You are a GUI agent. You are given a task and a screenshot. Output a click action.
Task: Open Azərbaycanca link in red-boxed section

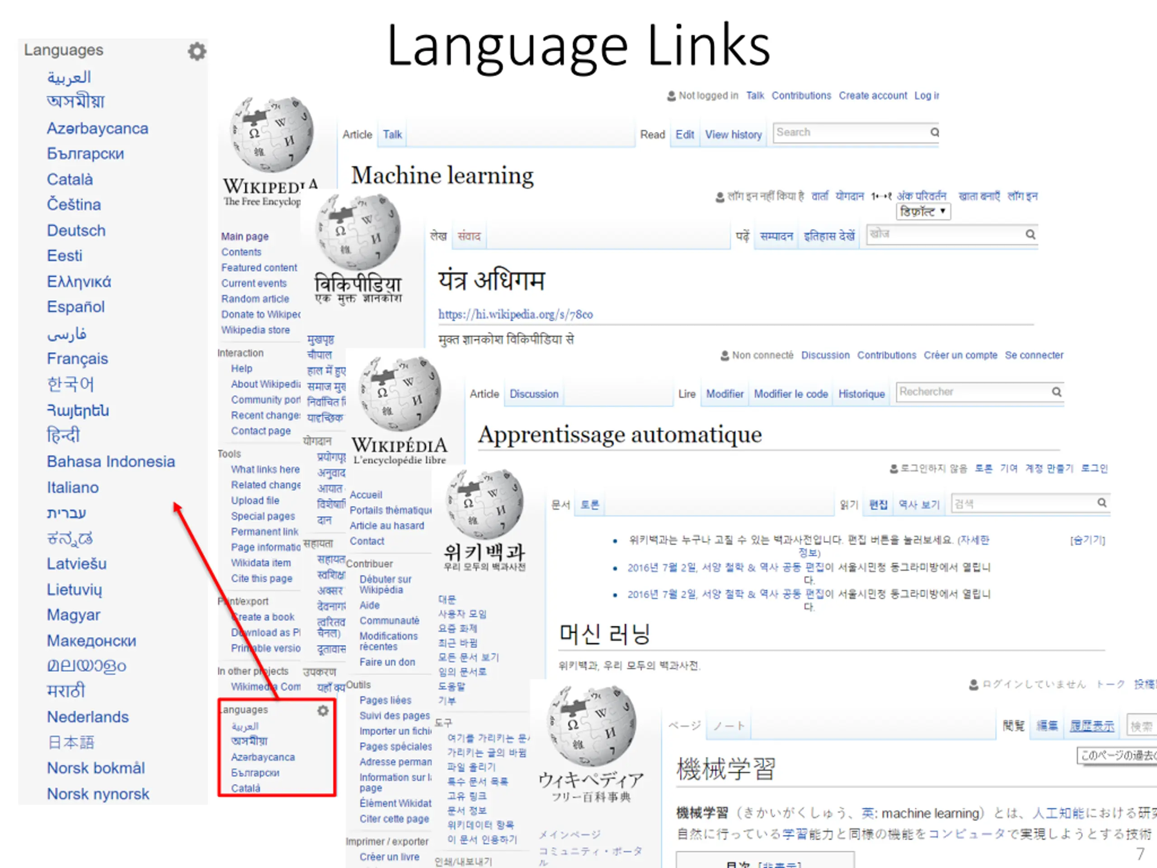pyautogui.click(x=263, y=757)
